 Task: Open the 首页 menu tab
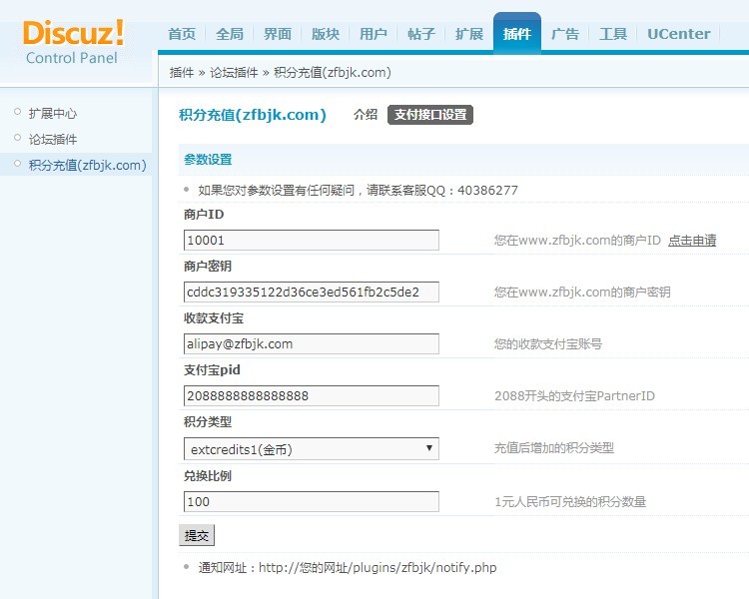(182, 34)
